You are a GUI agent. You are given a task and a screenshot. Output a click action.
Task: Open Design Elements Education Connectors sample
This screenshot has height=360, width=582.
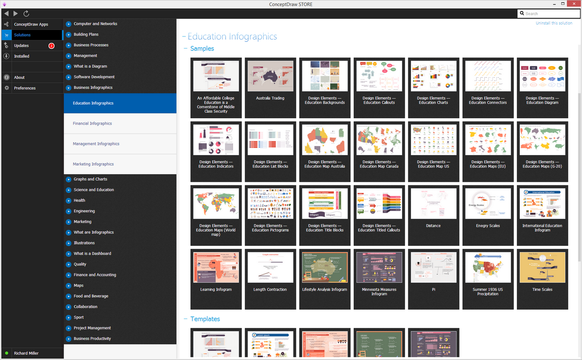pos(488,88)
